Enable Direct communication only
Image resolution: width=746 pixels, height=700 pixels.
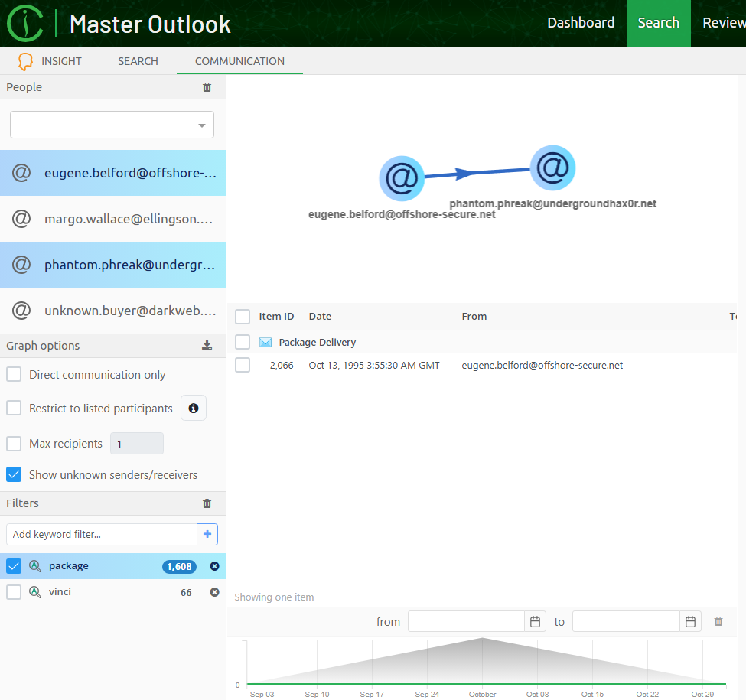14,375
